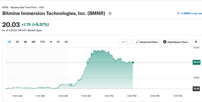202x102 pixels.
Task: Click the 9:00 AM axis label
Action: pyautogui.click(x=63, y=96)
